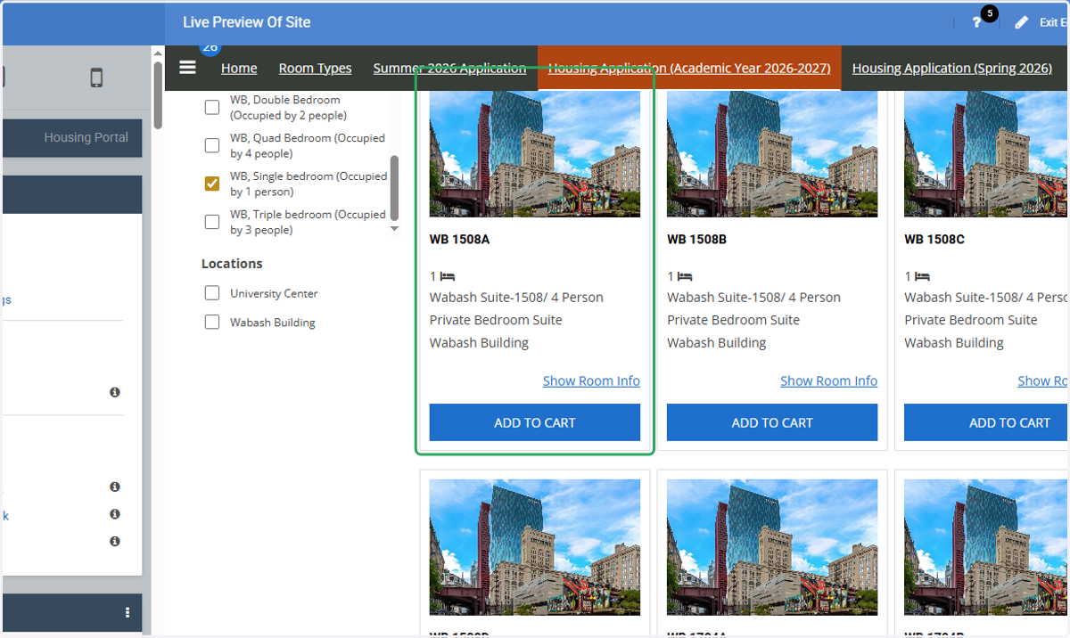Show Room Info for WB 1508C
Screen dimensions: 1070x638
(1043, 380)
